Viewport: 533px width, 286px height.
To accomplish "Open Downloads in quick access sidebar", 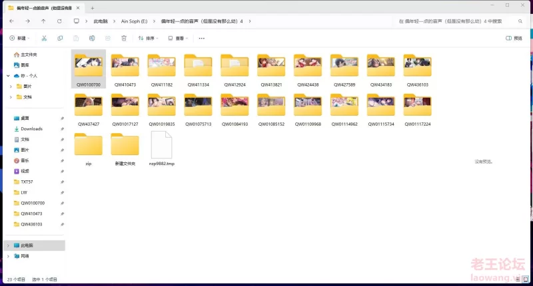I will (x=28, y=129).
